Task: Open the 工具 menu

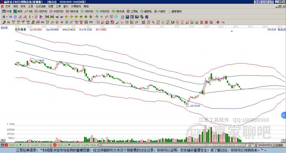Action: (x=58, y=6)
